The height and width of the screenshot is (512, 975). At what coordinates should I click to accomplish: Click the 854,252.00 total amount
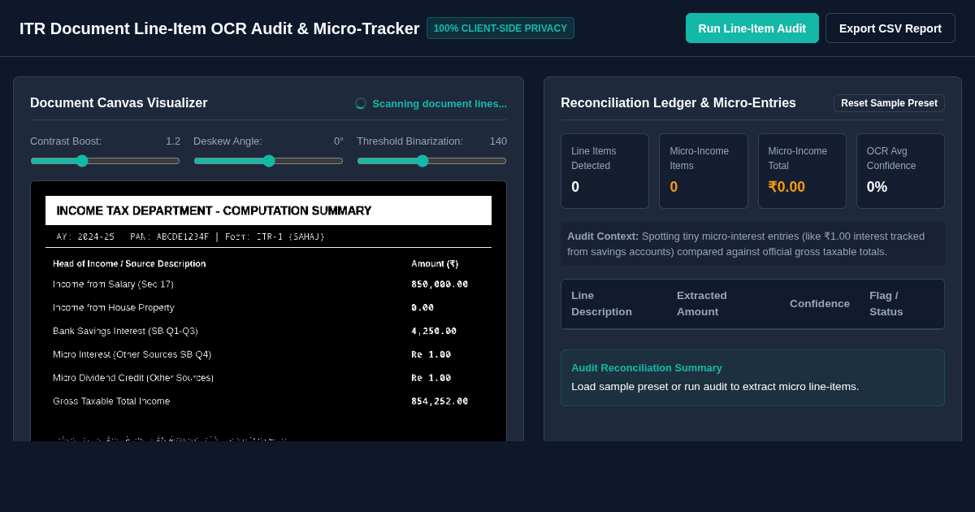pyautogui.click(x=440, y=401)
